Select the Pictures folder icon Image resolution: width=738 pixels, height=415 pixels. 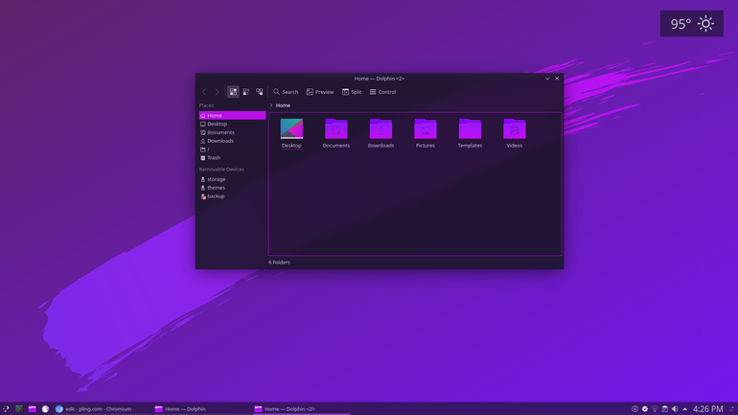(425, 129)
